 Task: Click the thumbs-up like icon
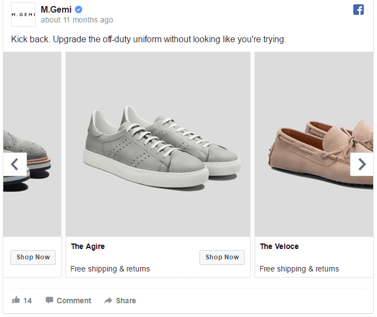[16, 300]
